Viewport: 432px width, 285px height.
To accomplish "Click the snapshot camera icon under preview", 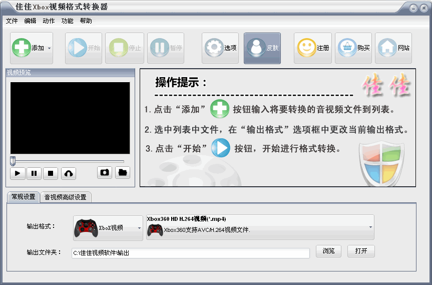I will (105, 173).
